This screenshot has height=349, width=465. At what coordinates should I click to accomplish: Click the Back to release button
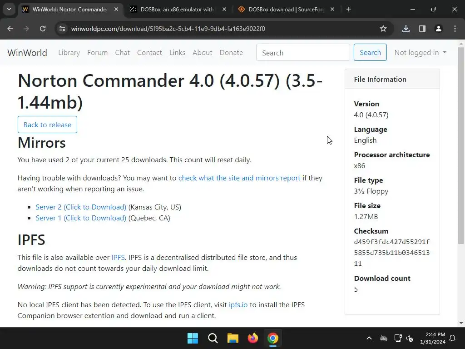[x=47, y=125]
